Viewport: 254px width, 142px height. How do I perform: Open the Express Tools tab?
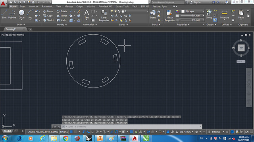coord(122,6)
